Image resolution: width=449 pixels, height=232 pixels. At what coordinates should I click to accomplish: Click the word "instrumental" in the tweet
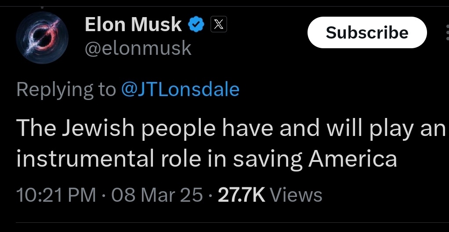(x=85, y=159)
